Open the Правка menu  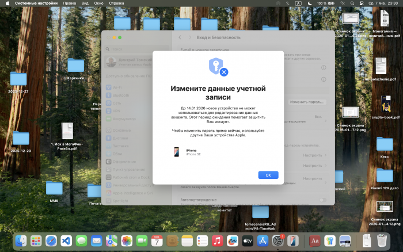coord(69,3)
